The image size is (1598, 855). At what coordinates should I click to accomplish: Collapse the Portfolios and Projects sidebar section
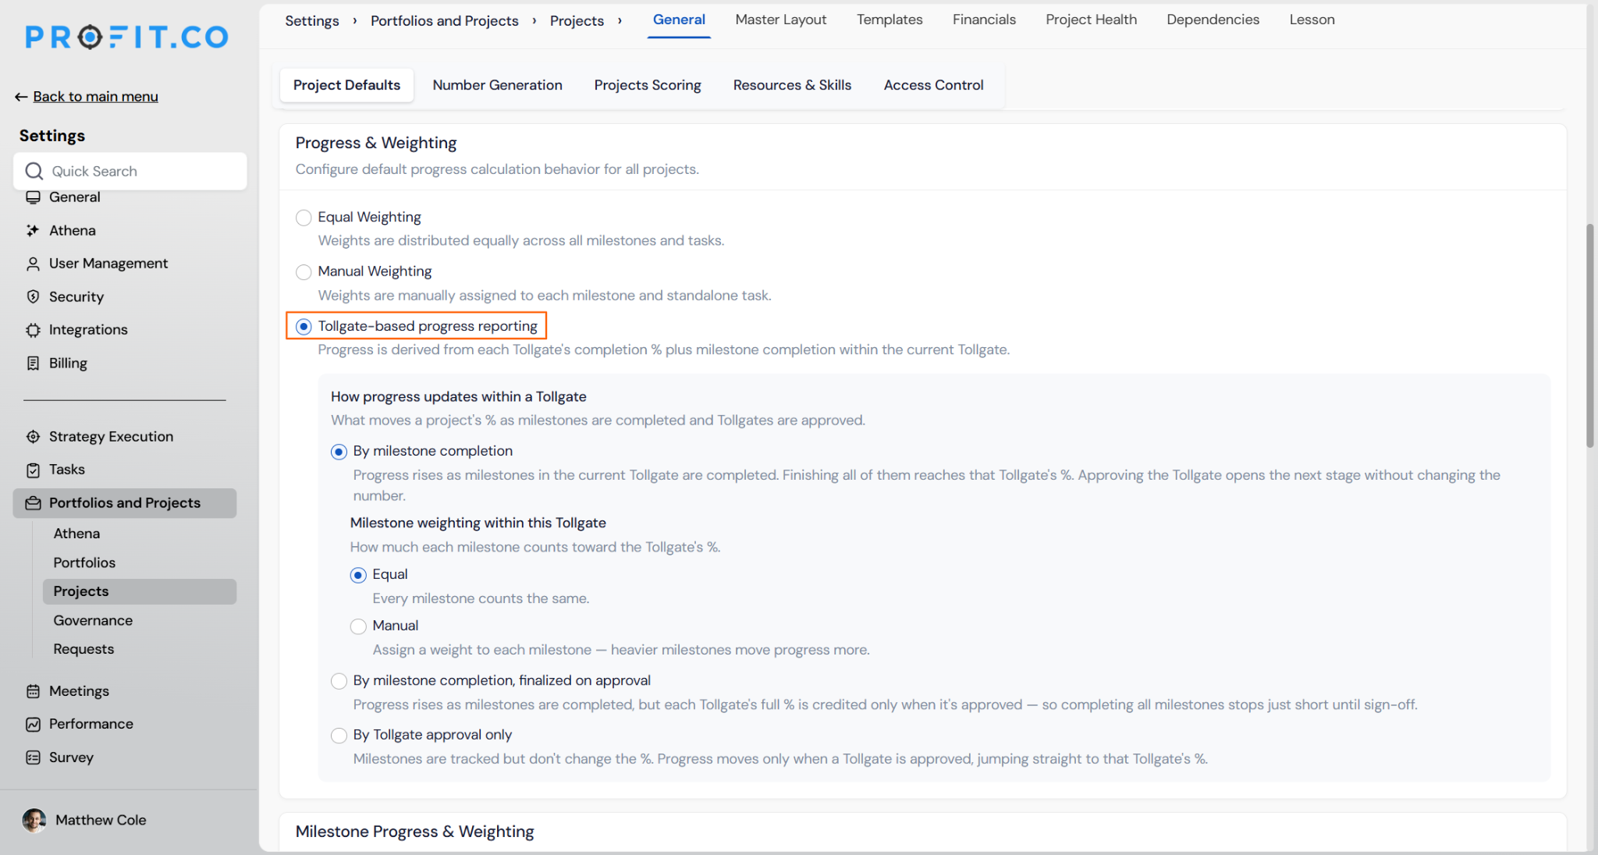125,503
